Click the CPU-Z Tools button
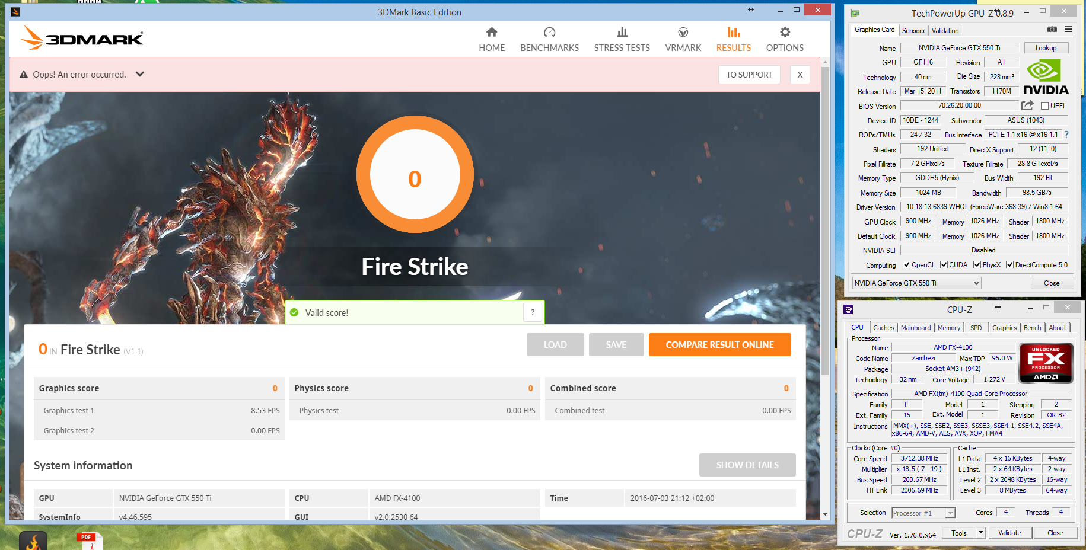 959,533
